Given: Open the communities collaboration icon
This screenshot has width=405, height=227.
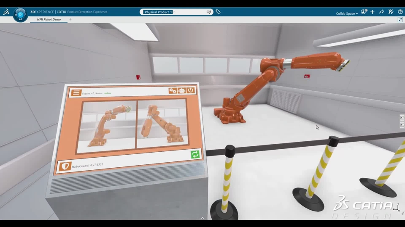Looking at the screenshot, I should 391,12.
